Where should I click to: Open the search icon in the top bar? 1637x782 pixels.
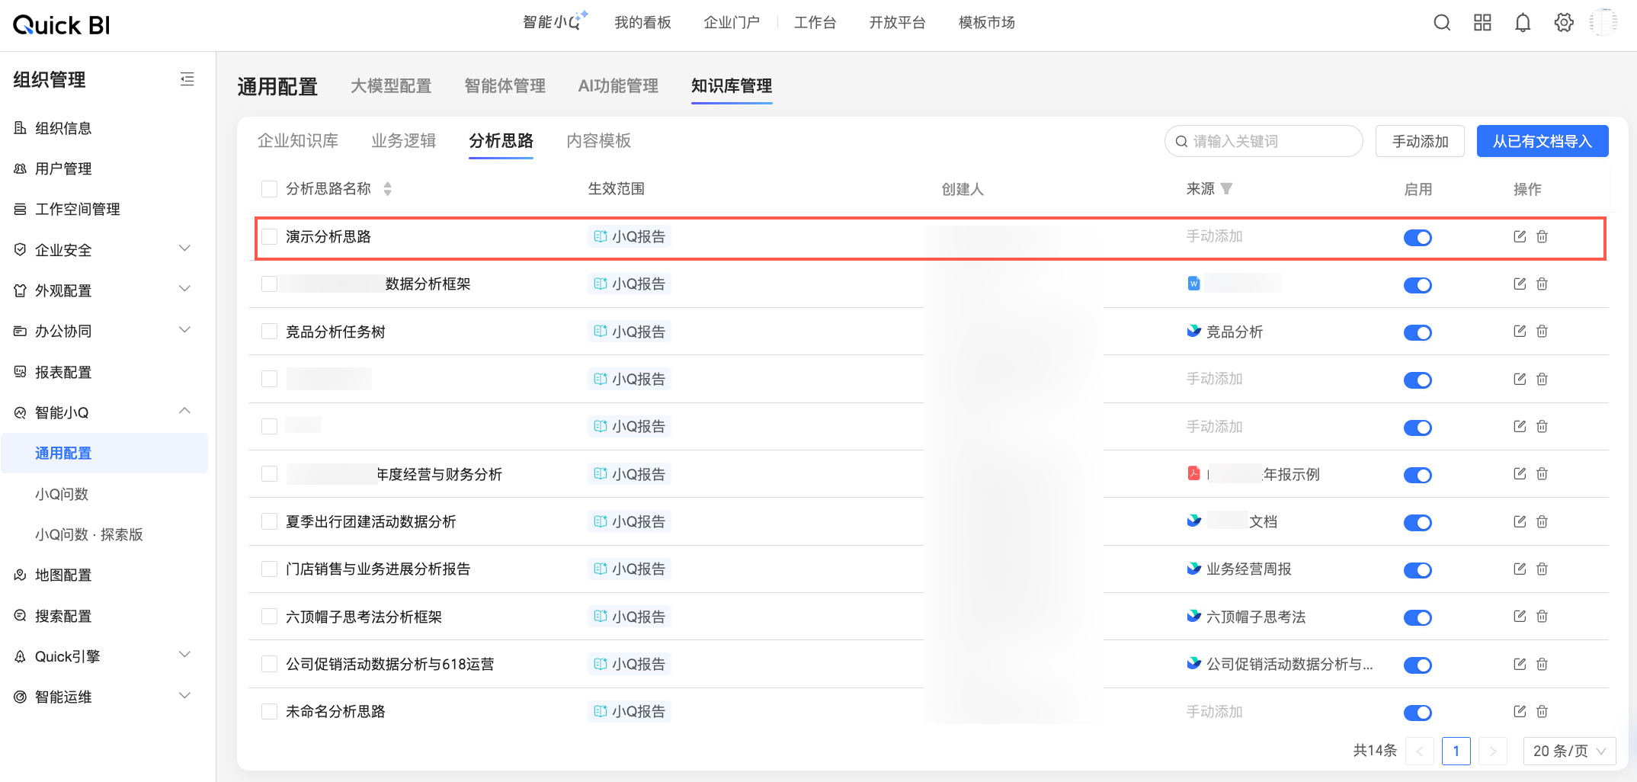coord(1442,23)
